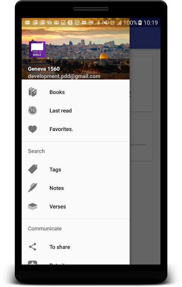Tap the share icon
The image size is (182, 287).
(x=33, y=247)
